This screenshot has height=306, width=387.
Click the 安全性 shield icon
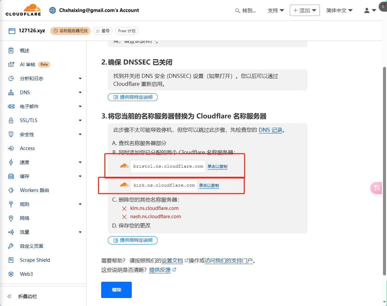[x=11, y=134]
